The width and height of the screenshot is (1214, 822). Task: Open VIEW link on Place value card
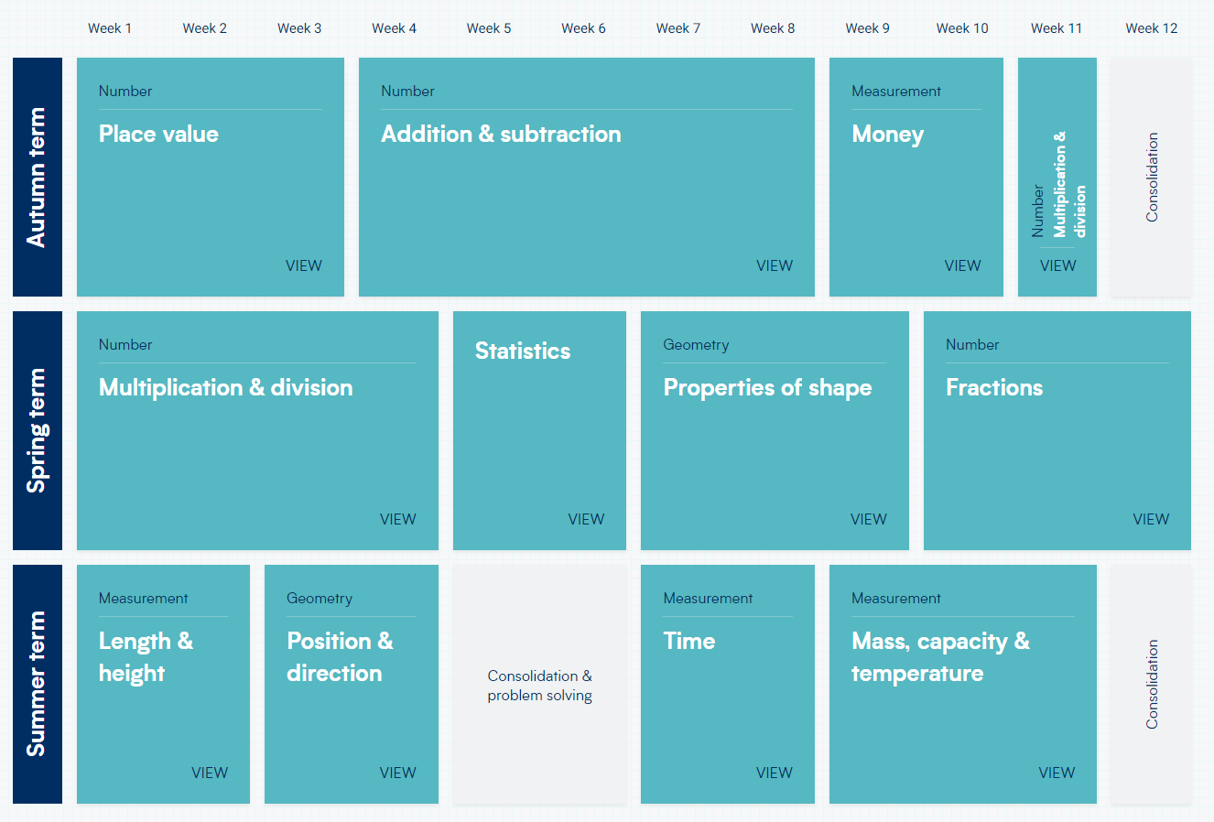click(x=303, y=265)
